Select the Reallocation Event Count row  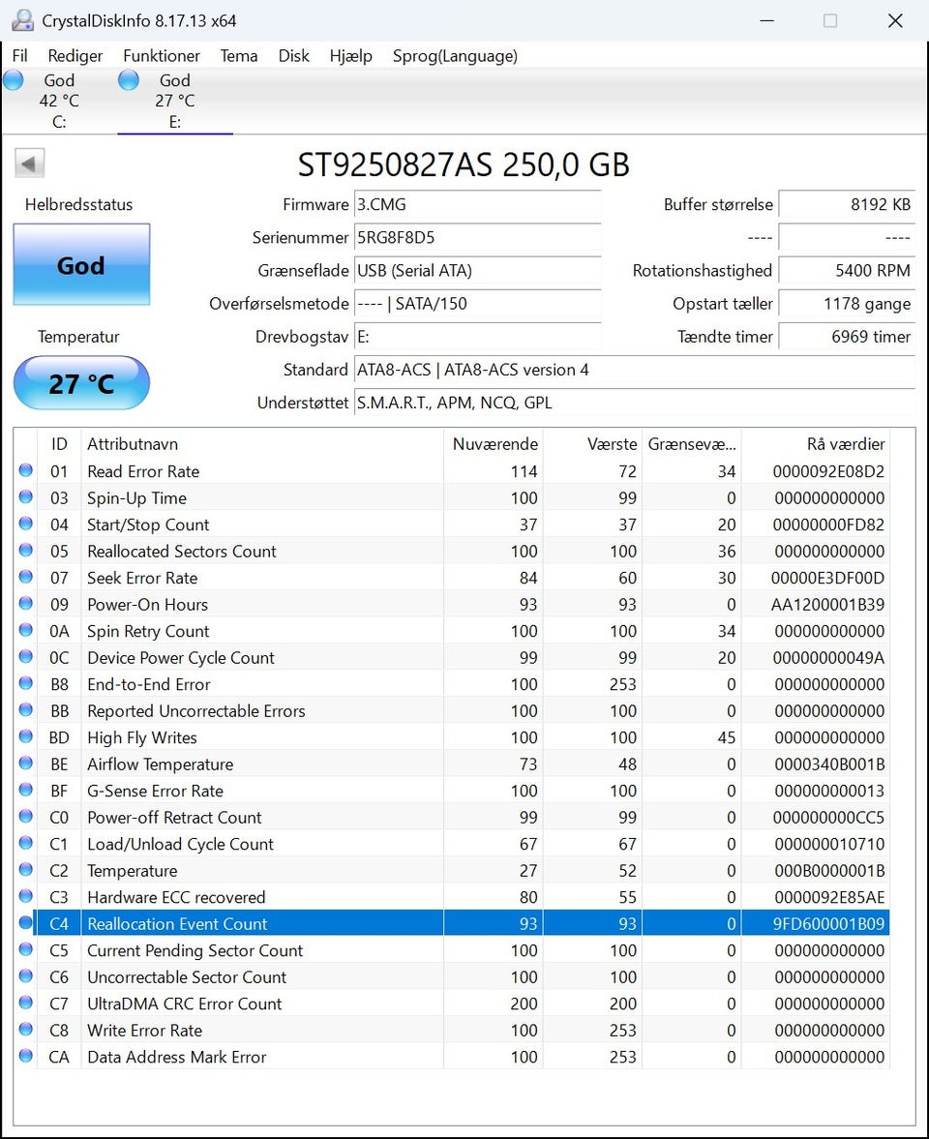point(177,924)
